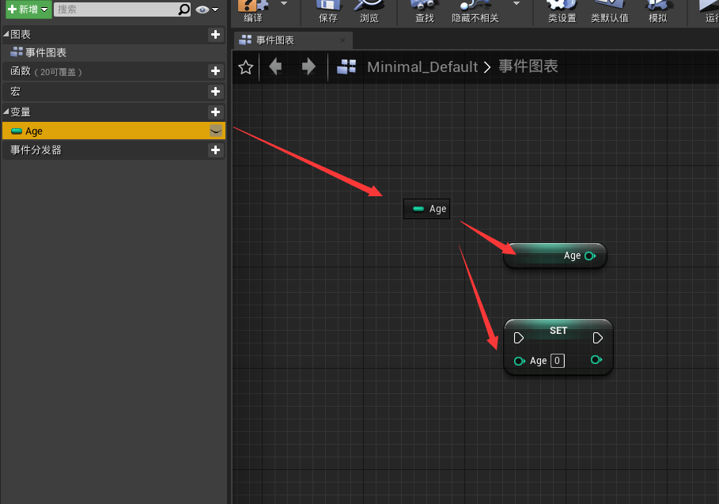Click the Minimal_Default breadcrumb link
Viewport: 719px width, 504px height.
click(x=422, y=67)
